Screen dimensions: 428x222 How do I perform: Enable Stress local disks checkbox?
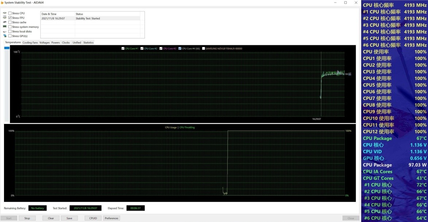(10, 31)
